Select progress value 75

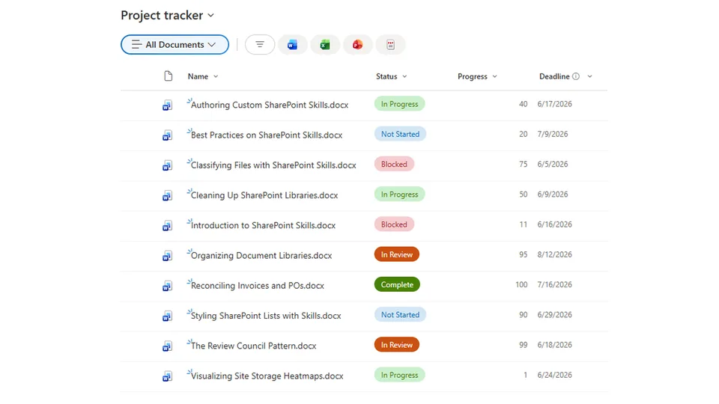pyautogui.click(x=524, y=164)
